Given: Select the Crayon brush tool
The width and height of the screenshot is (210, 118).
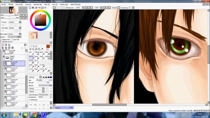Looking at the screenshot, I should (42, 70).
